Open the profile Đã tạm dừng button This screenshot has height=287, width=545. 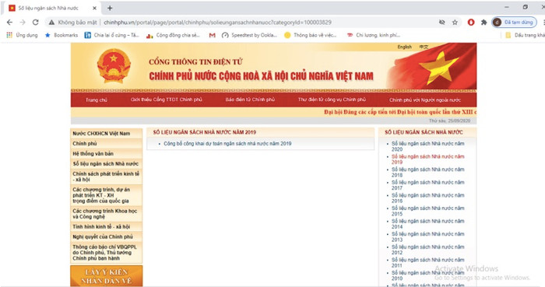pos(514,23)
